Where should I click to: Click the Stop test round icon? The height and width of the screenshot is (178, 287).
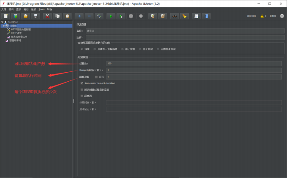(131, 16)
